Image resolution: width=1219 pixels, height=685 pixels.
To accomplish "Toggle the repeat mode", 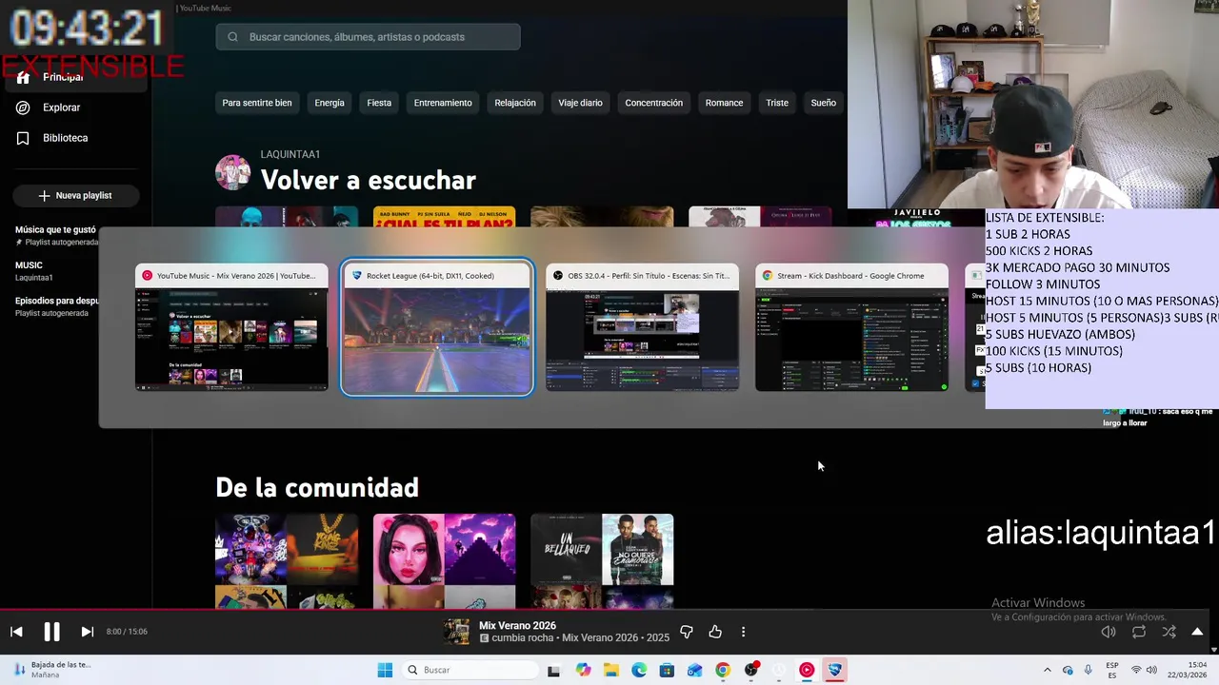I will click(1139, 632).
